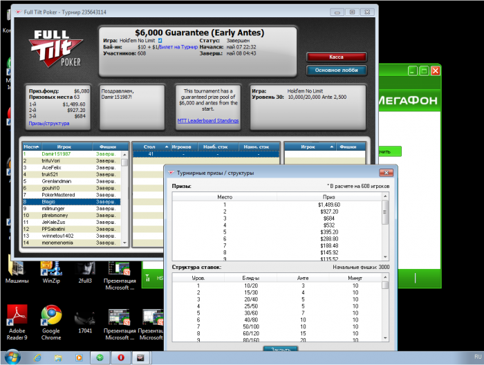The height and width of the screenshot is (365, 484).
Task: Select table 41 row
Action: pyautogui.click(x=206, y=154)
